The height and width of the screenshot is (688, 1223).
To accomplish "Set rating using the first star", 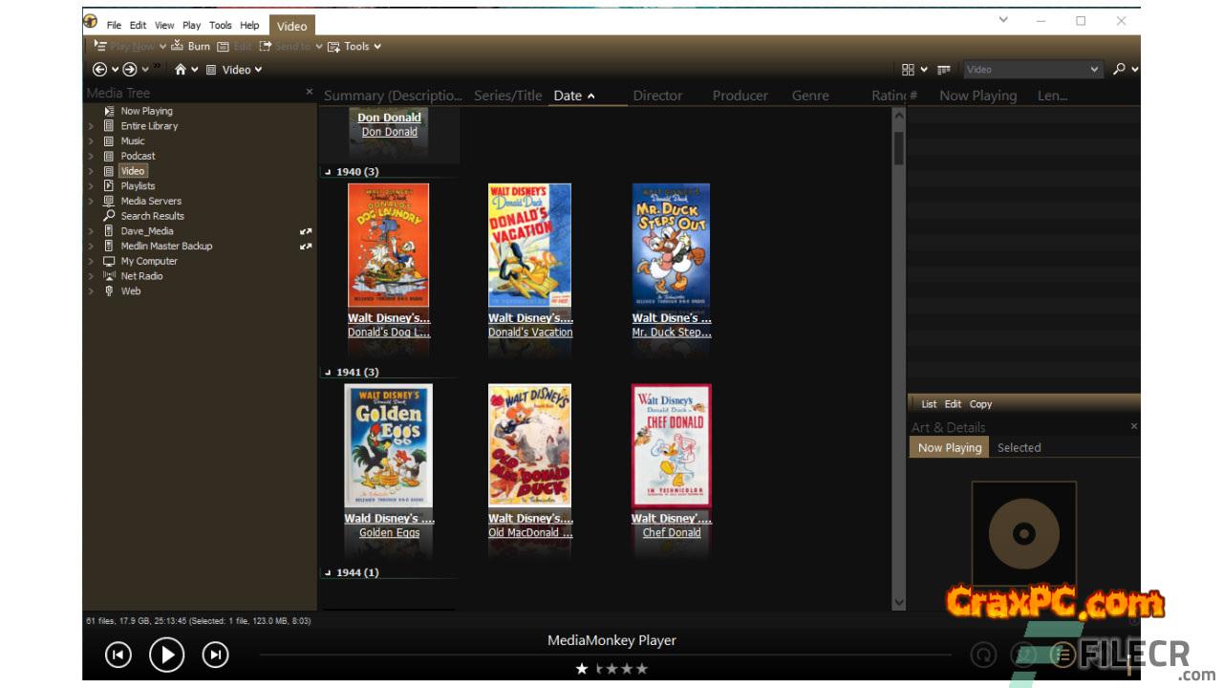I will coord(582,669).
